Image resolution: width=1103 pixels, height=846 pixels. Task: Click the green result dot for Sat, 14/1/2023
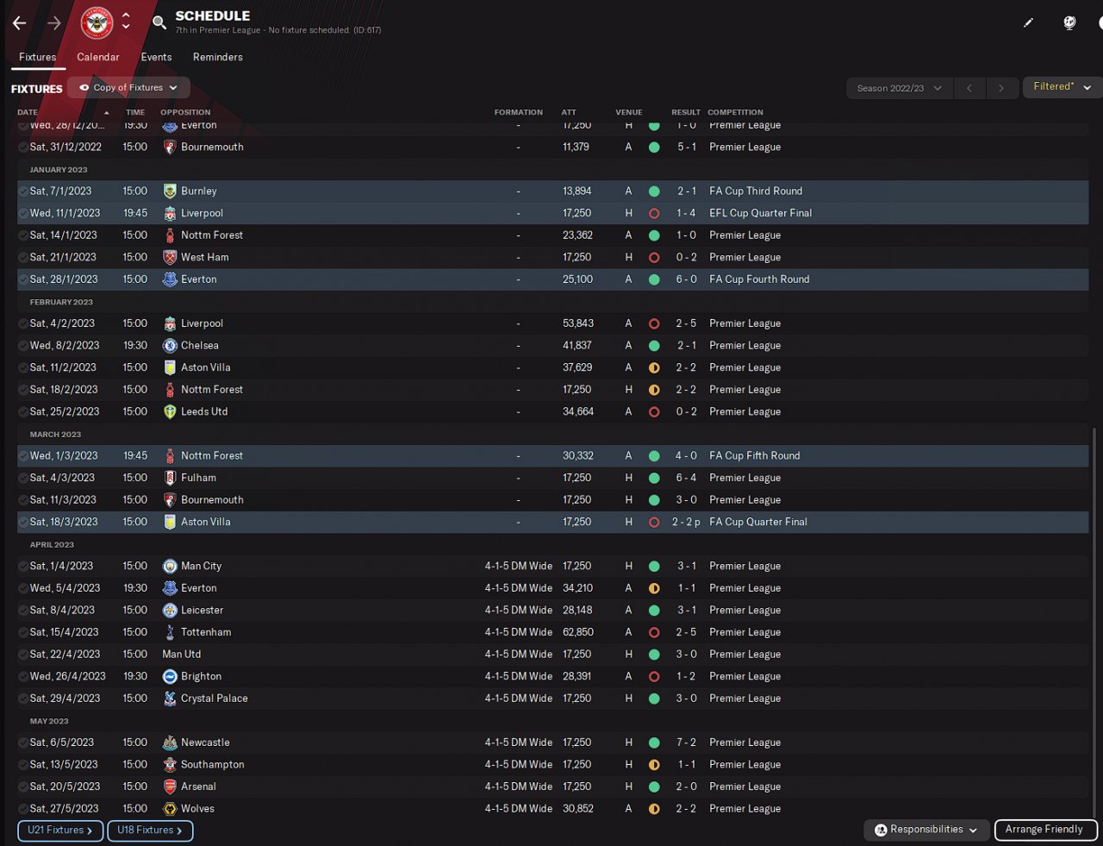pyautogui.click(x=654, y=235)
